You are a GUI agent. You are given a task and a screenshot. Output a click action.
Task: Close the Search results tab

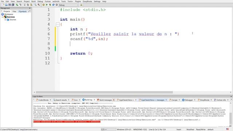tap(69, 100)
